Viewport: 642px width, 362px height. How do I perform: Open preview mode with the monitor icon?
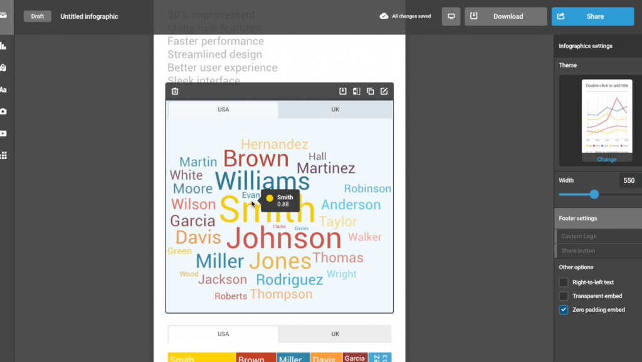(x=451, y=16)
